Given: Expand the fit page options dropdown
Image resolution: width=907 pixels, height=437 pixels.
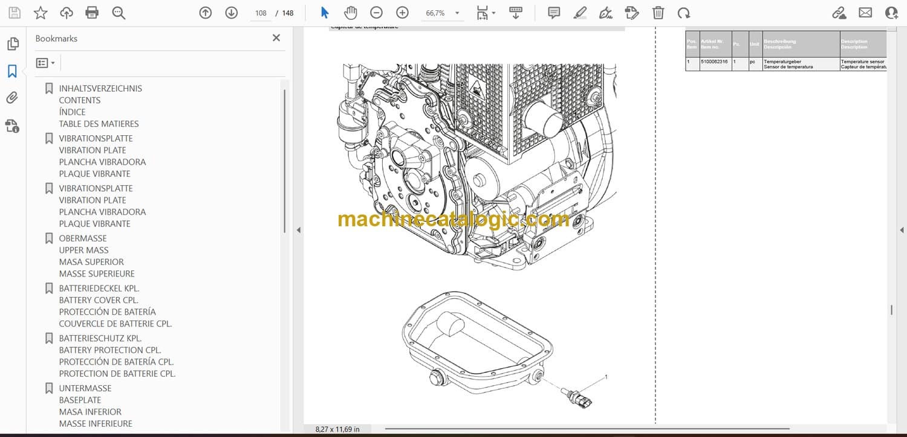Looking at the screenshot, I should point(485,13).
